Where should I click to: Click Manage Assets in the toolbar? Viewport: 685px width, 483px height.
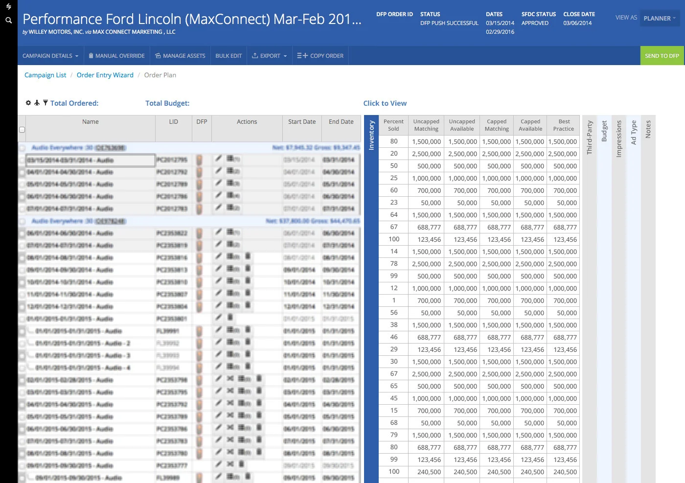180,56
